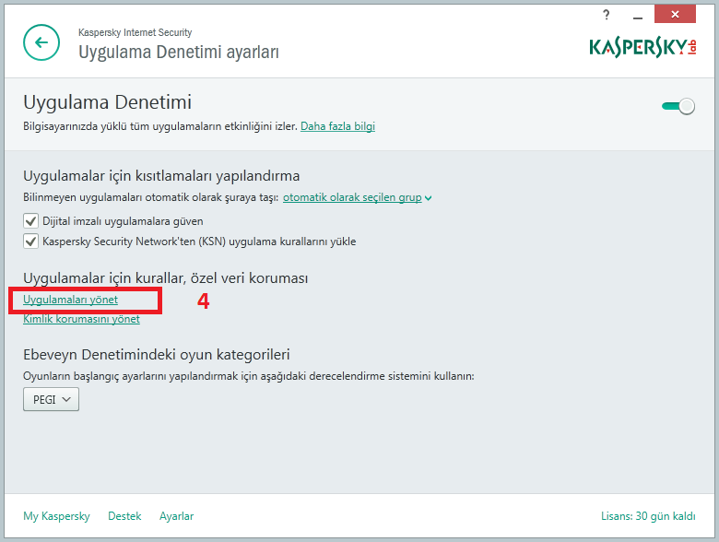719x542 pixels.
Task: Open the Ayarlar footer link
Action: click(x=176, y=516)
